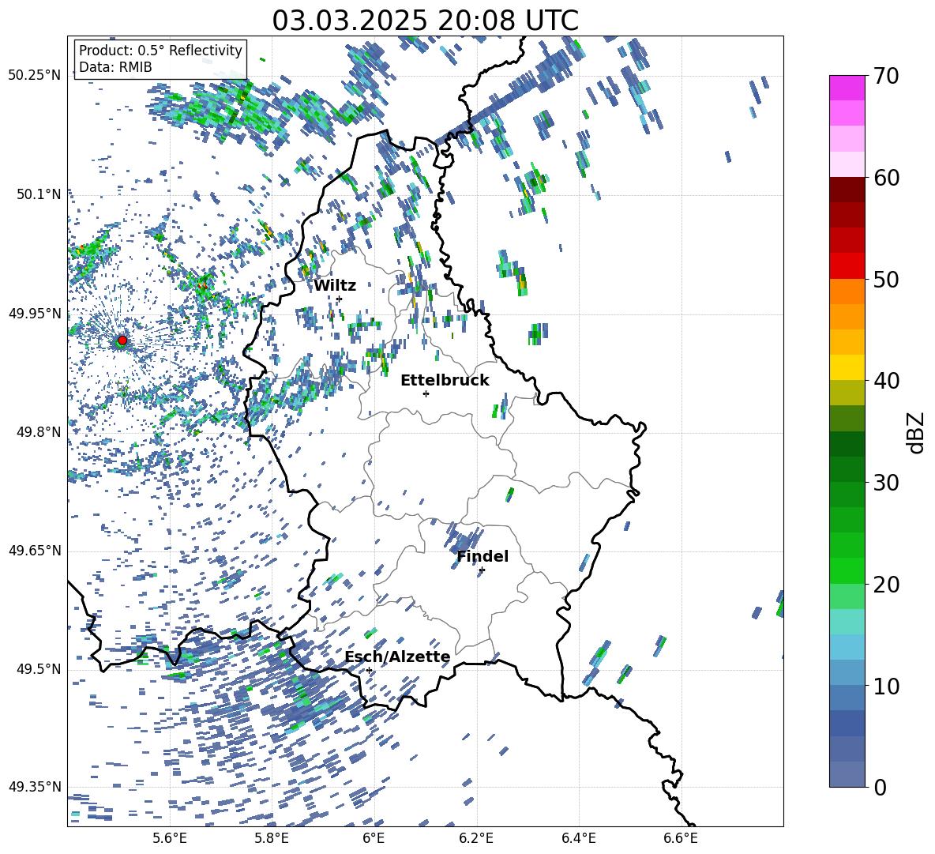The width and height of the screenshot is (935, 854).
Task: Click the 6.2°E longitude label
Action: pos(476,839)
